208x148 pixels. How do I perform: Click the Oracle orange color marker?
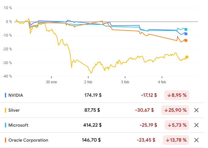6,140
